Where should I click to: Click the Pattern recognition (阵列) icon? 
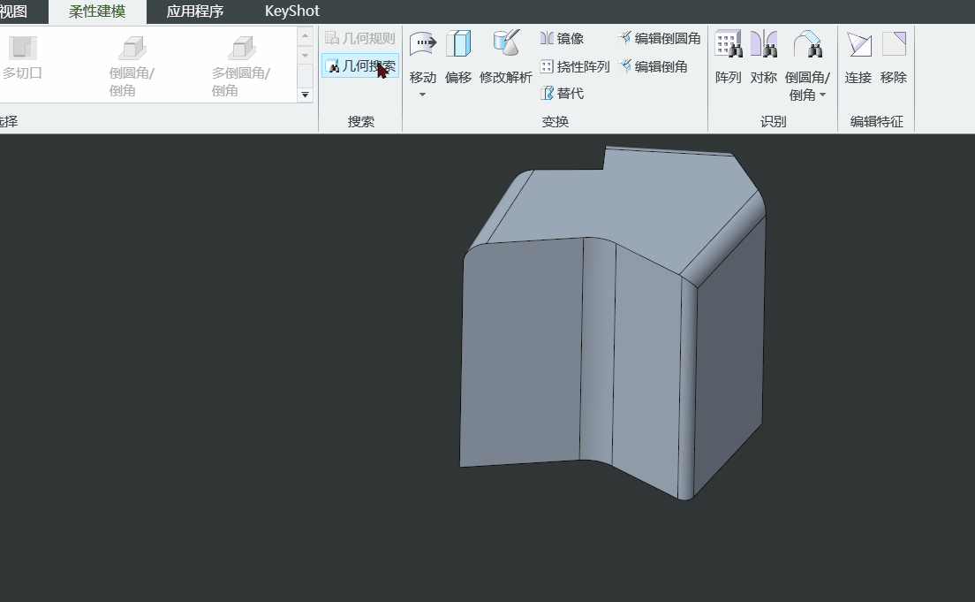(x=728, y=44)
